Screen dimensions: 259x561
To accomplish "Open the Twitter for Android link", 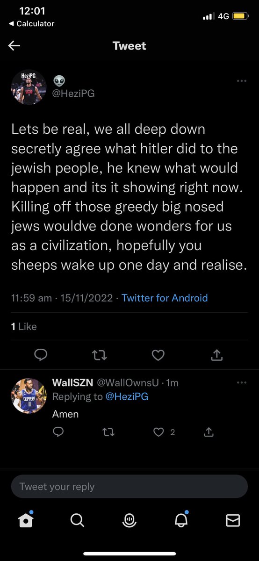I will pyautogui.click(x=165, y=298).
